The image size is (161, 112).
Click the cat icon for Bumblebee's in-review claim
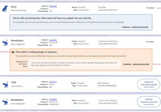[x=5, y=42]
